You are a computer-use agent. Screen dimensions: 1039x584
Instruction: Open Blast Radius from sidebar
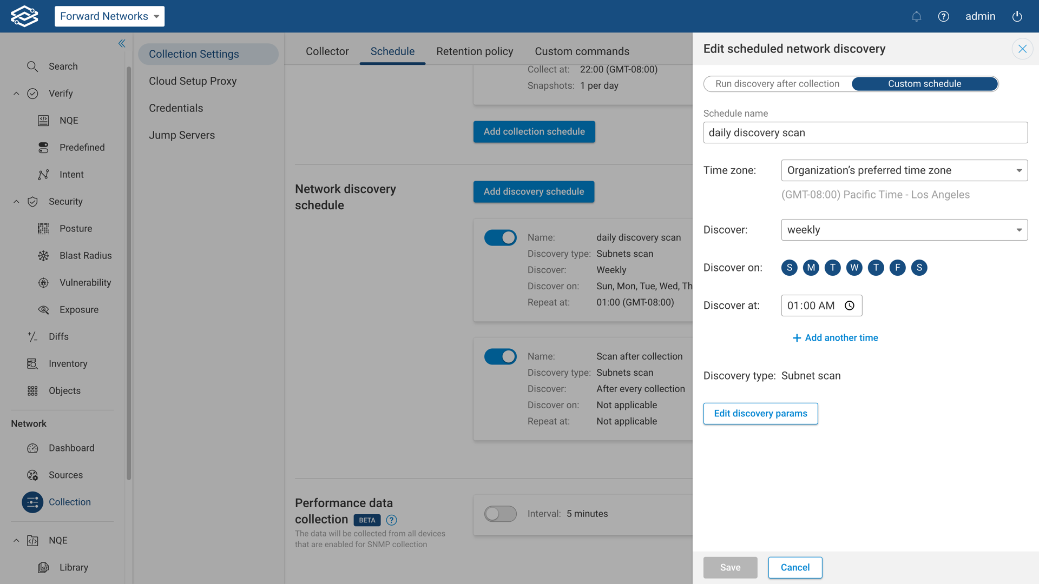(85, 256)
